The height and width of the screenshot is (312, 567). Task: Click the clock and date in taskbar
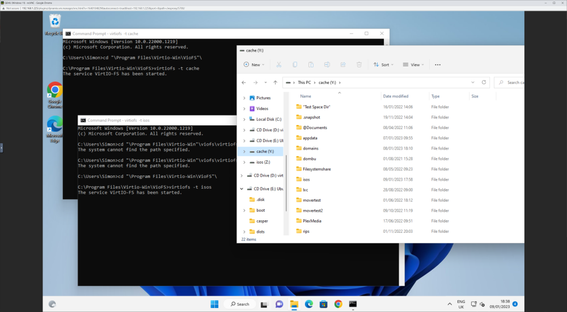pyautogui.click(x=500, y=304)
